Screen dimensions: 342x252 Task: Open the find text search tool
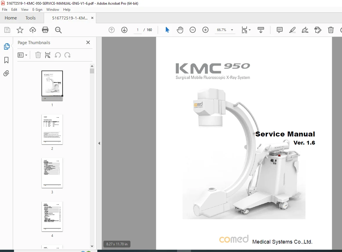[58, 30]
